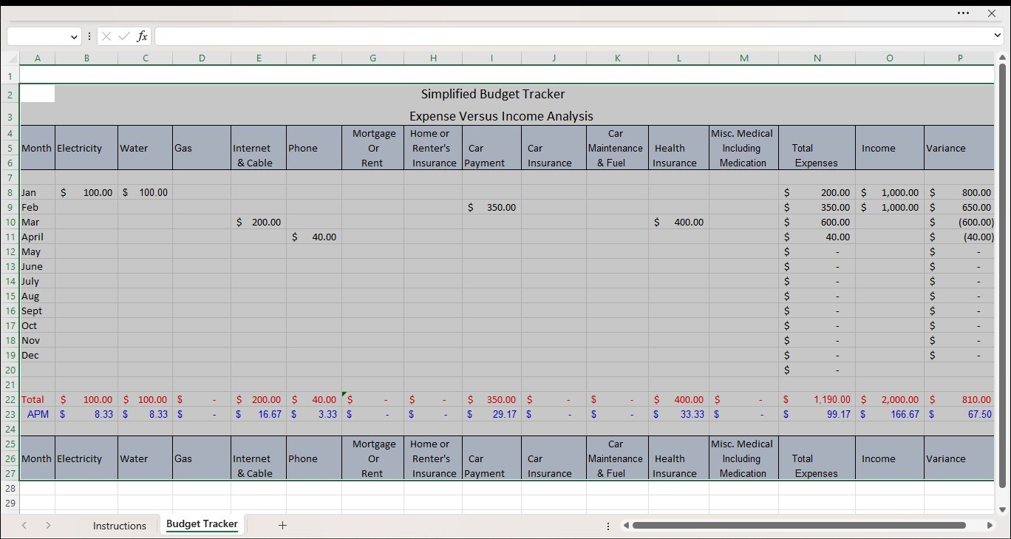Image resolution: width=1011 pixels, height=539 pixels.
Task: Click the Total Expenses total 1,190.00
Action: click(817, 399)
